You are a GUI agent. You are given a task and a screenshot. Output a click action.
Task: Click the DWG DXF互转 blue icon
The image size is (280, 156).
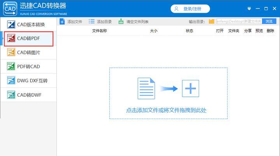point(11,80)
